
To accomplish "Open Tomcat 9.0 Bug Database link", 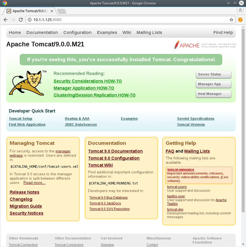I will pos(109,197).
